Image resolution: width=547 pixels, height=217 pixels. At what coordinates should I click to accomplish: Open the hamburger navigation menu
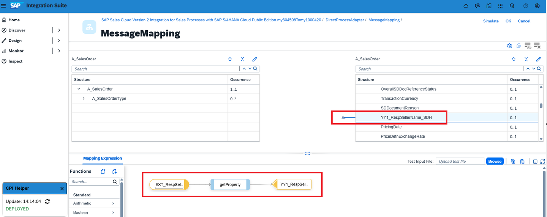(x=3, y=6)
